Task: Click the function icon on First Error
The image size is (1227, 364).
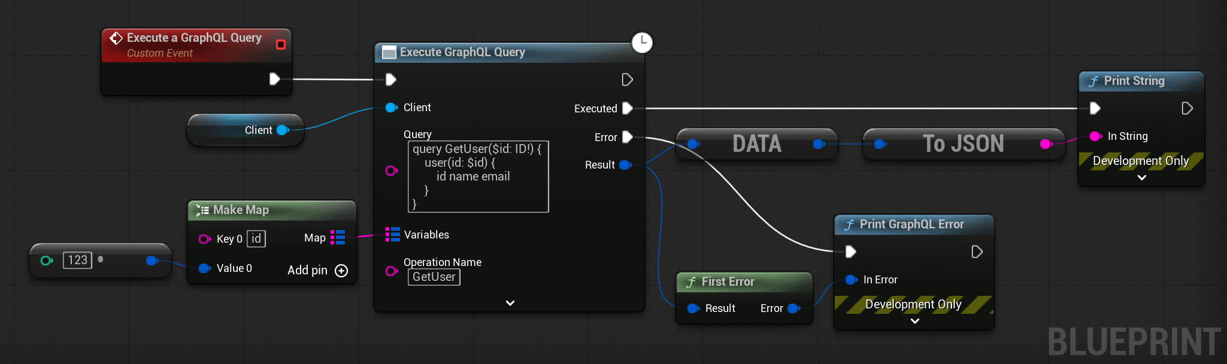Action: click(691, 282)
